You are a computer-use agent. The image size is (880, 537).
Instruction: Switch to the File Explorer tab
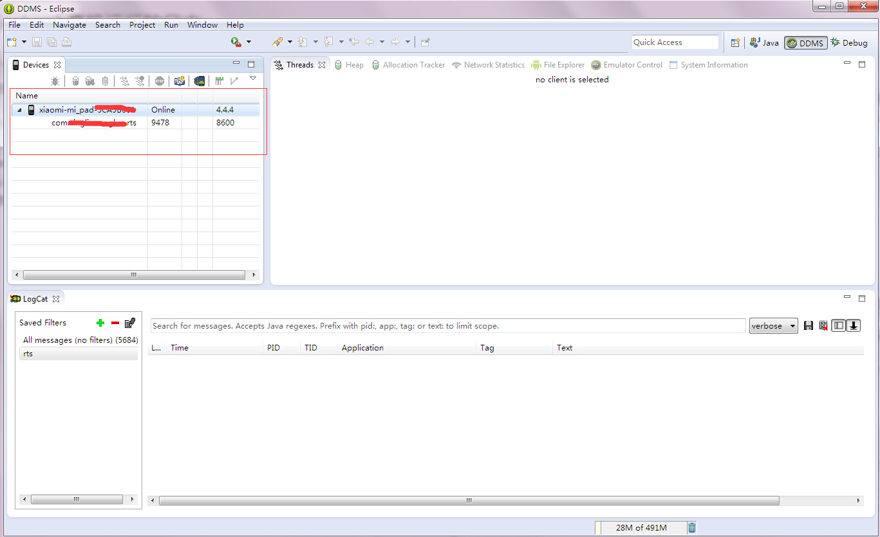557,65
